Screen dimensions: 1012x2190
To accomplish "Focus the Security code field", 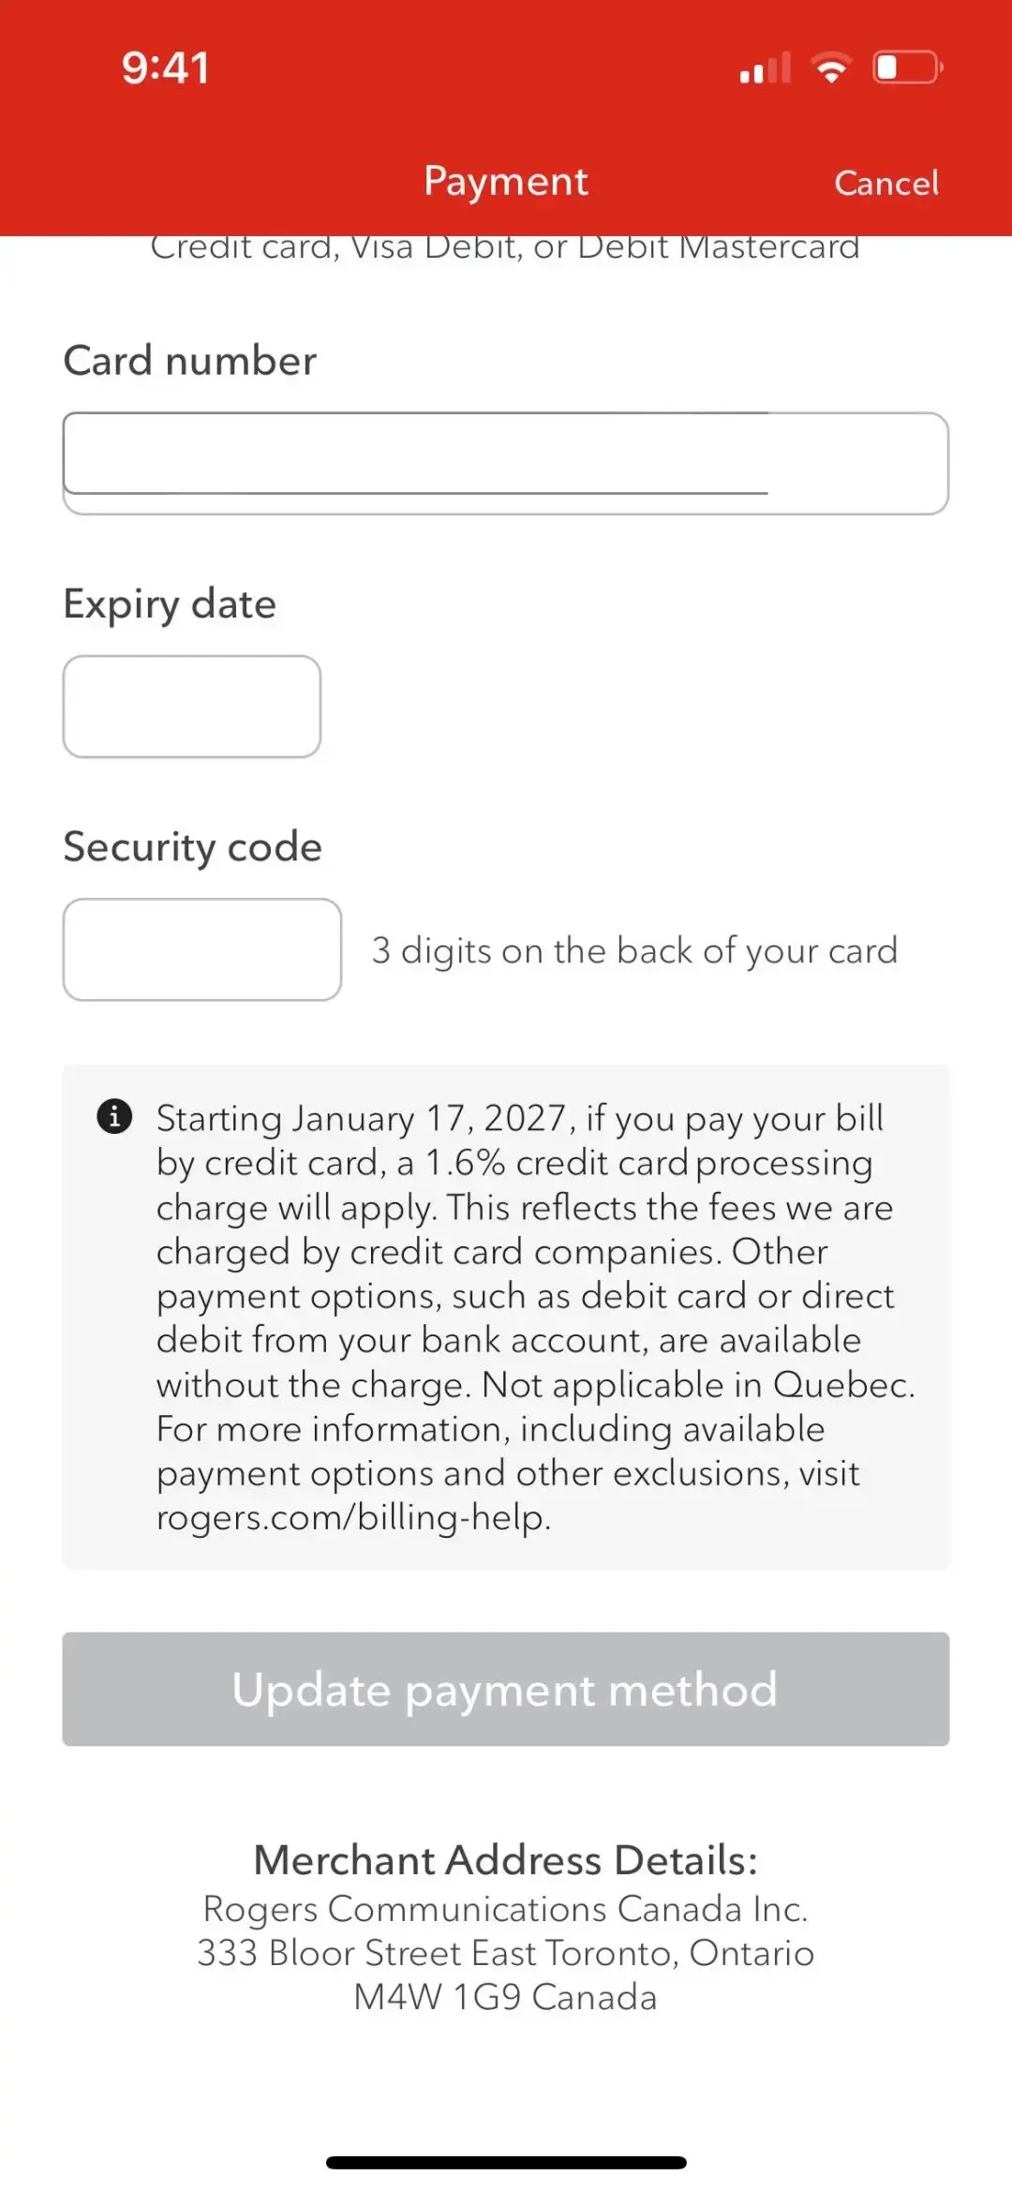I will tap(202, 949).
